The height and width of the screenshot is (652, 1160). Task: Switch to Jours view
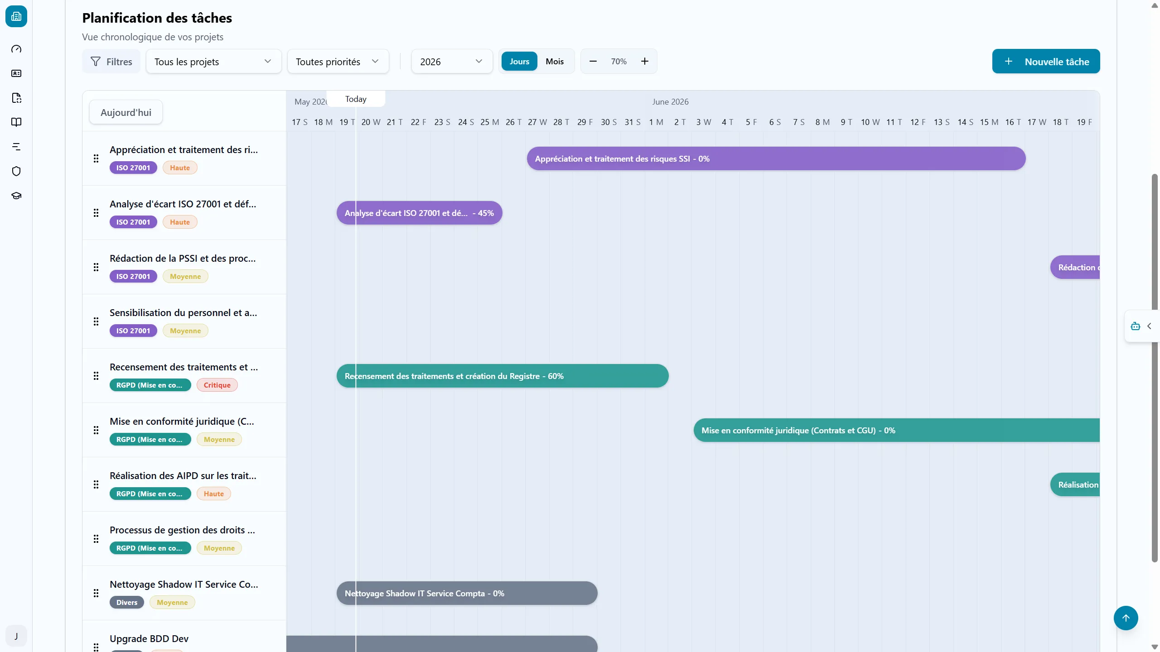pyautogui.click(x=519, y=61)
